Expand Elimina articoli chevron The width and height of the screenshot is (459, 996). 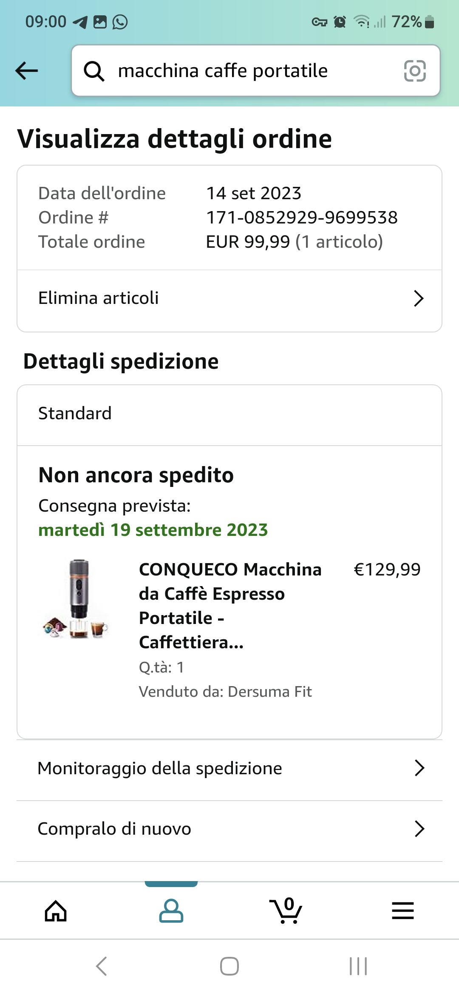(419, 298)
